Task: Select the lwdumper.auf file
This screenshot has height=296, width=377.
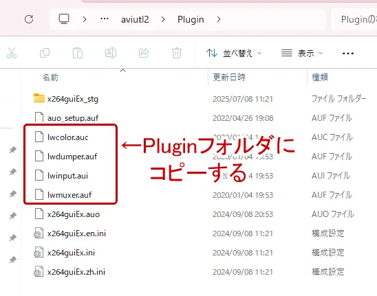Action: [72, 157]
